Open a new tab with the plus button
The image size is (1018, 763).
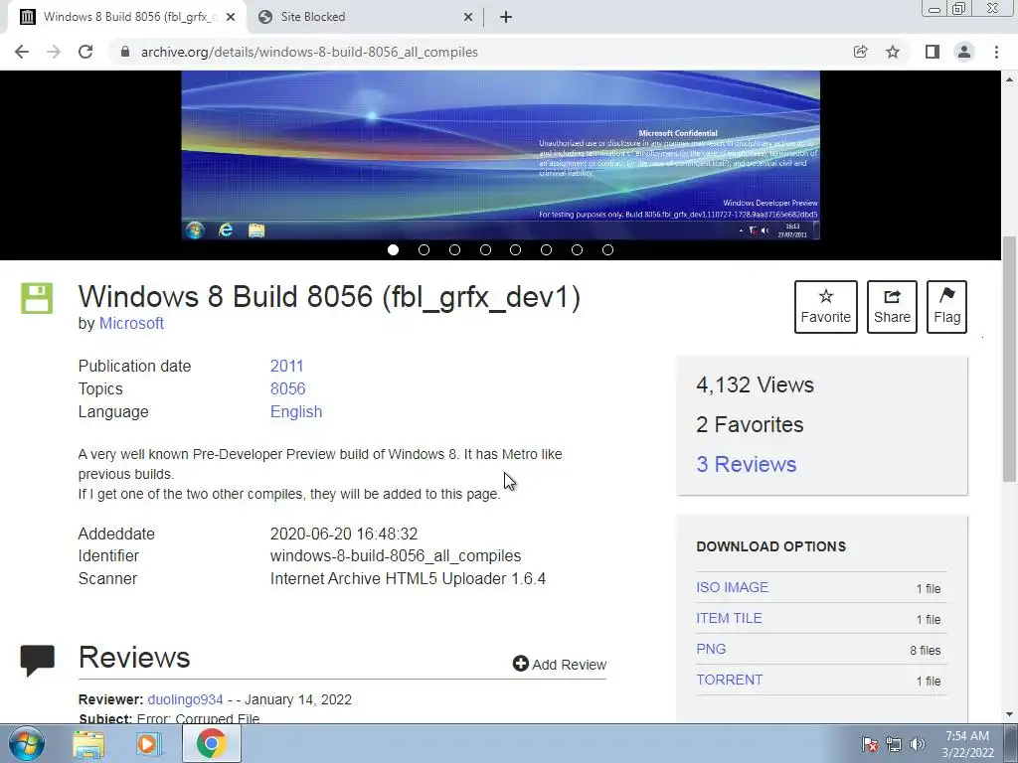[x=506, y=17]
